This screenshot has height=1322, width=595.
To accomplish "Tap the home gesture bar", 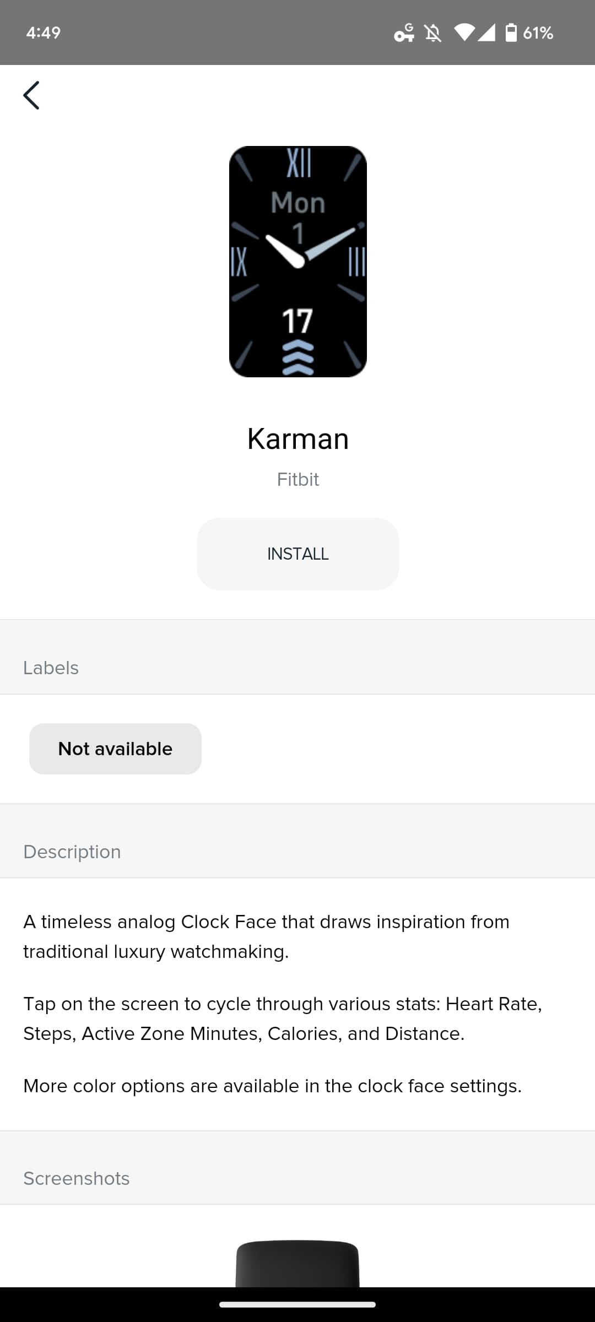I will (297, 1304).
